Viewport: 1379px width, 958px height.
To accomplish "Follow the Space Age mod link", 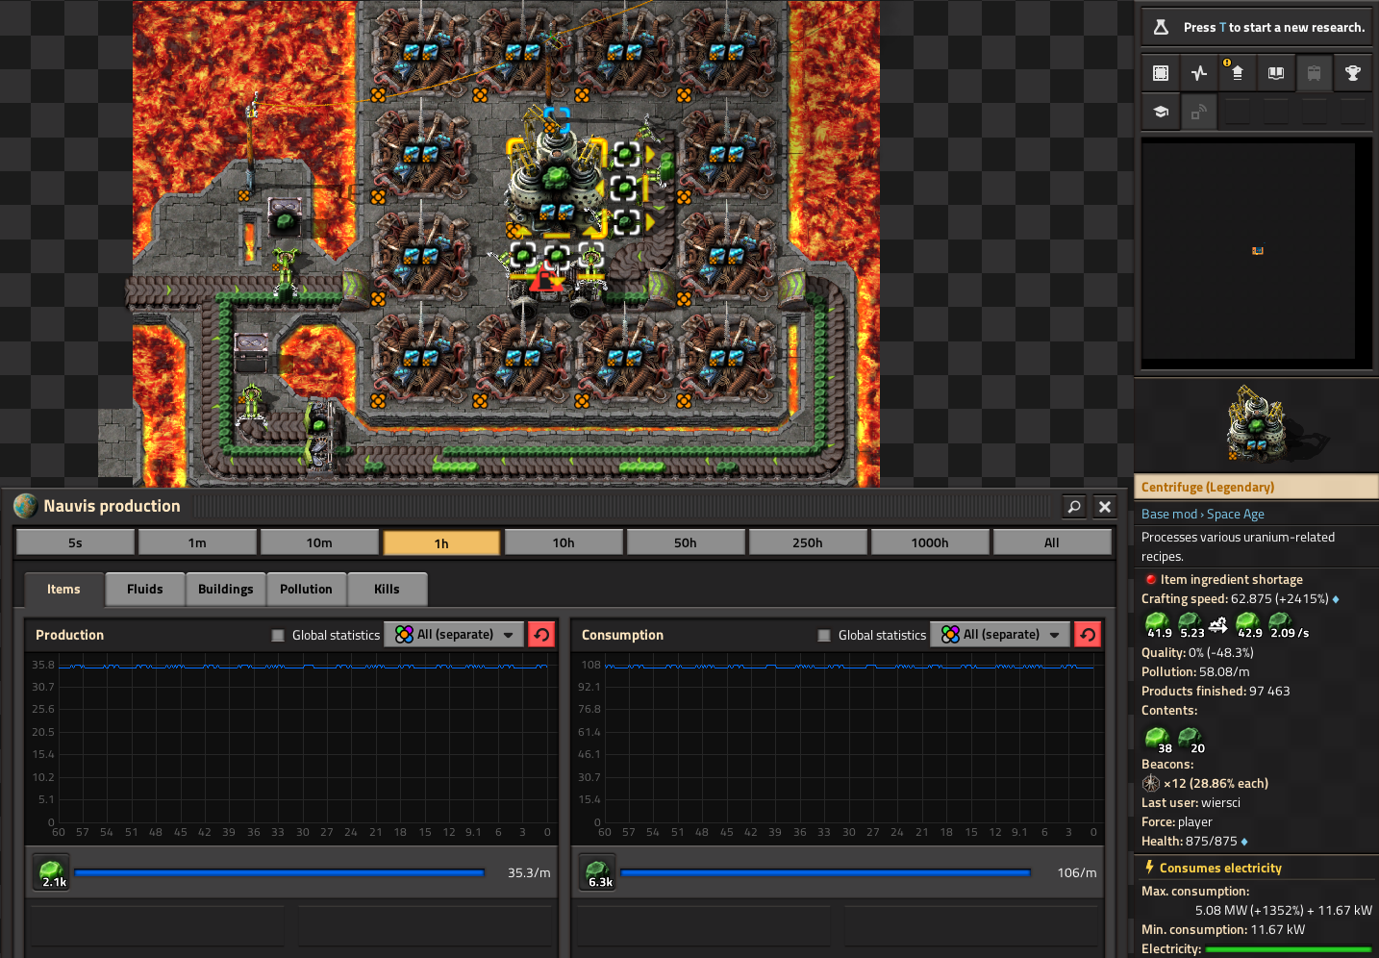I will tap(1236, 514).
